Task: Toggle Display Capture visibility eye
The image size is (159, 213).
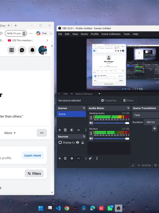Action: [x=78, y=142]
